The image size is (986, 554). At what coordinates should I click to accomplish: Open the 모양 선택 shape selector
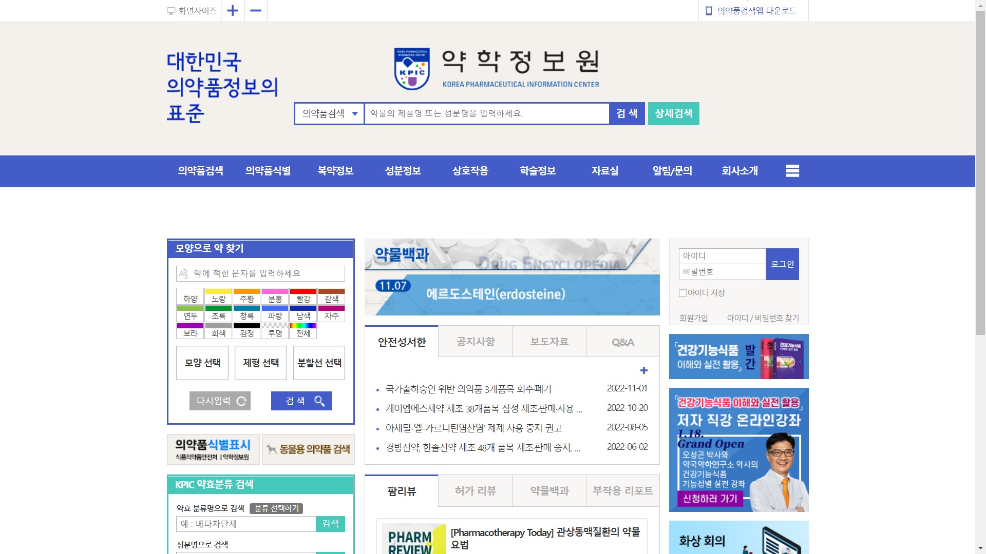[x=202, y=363]
